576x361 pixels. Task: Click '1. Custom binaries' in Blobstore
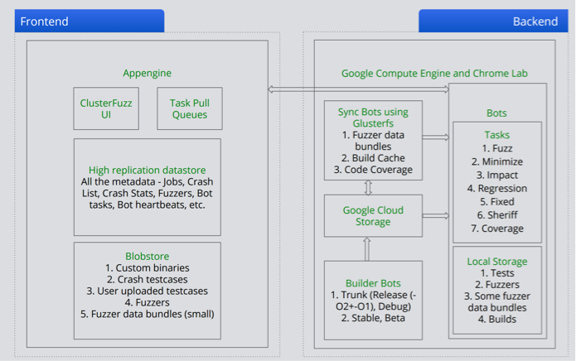coord(148,267)
